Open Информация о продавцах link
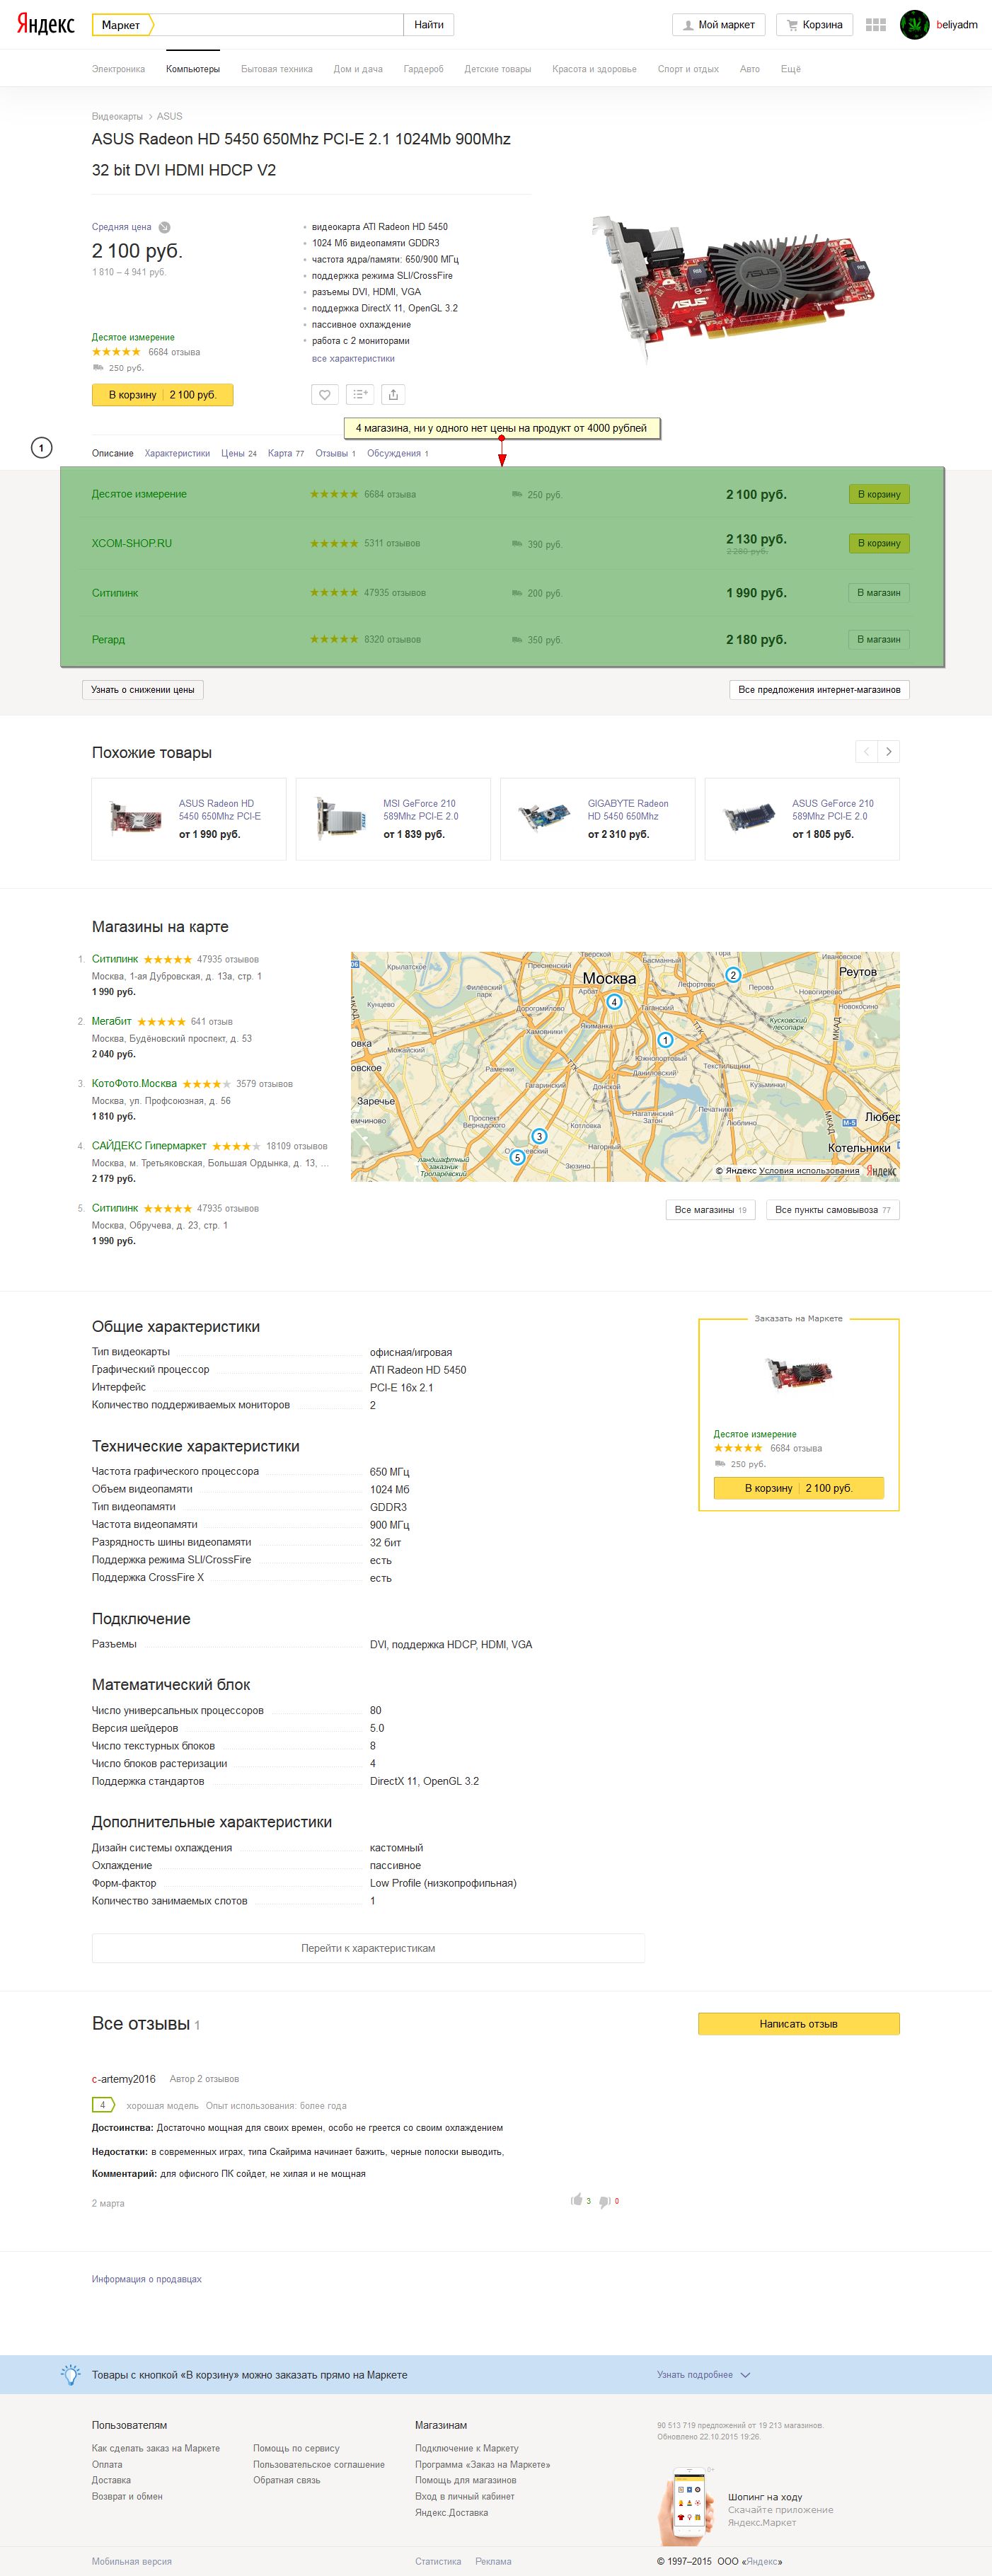This screenshot has width=992, height=2576. (147, 2280)
